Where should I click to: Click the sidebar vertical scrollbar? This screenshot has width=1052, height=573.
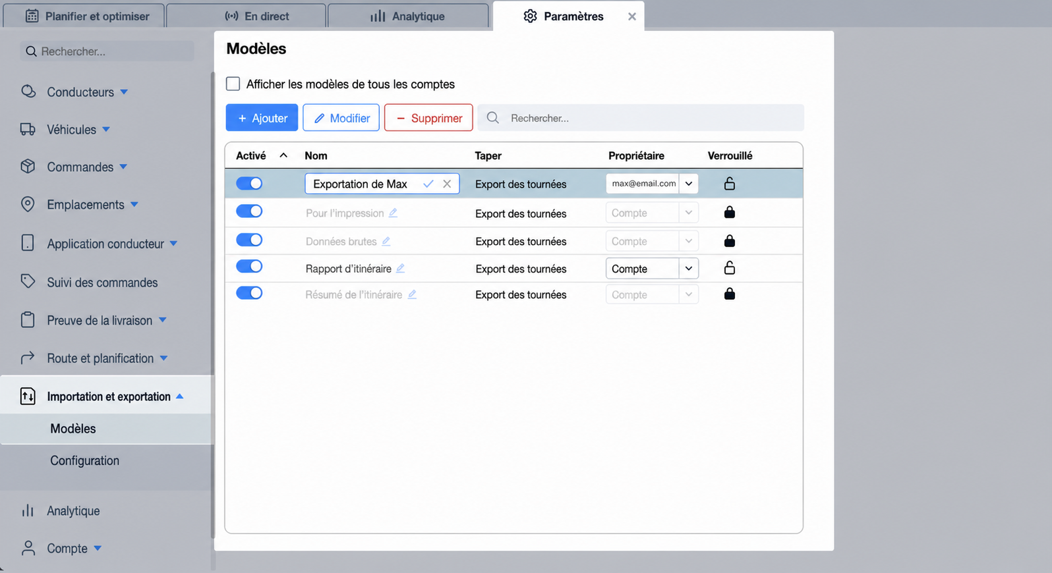pos(212,305)
